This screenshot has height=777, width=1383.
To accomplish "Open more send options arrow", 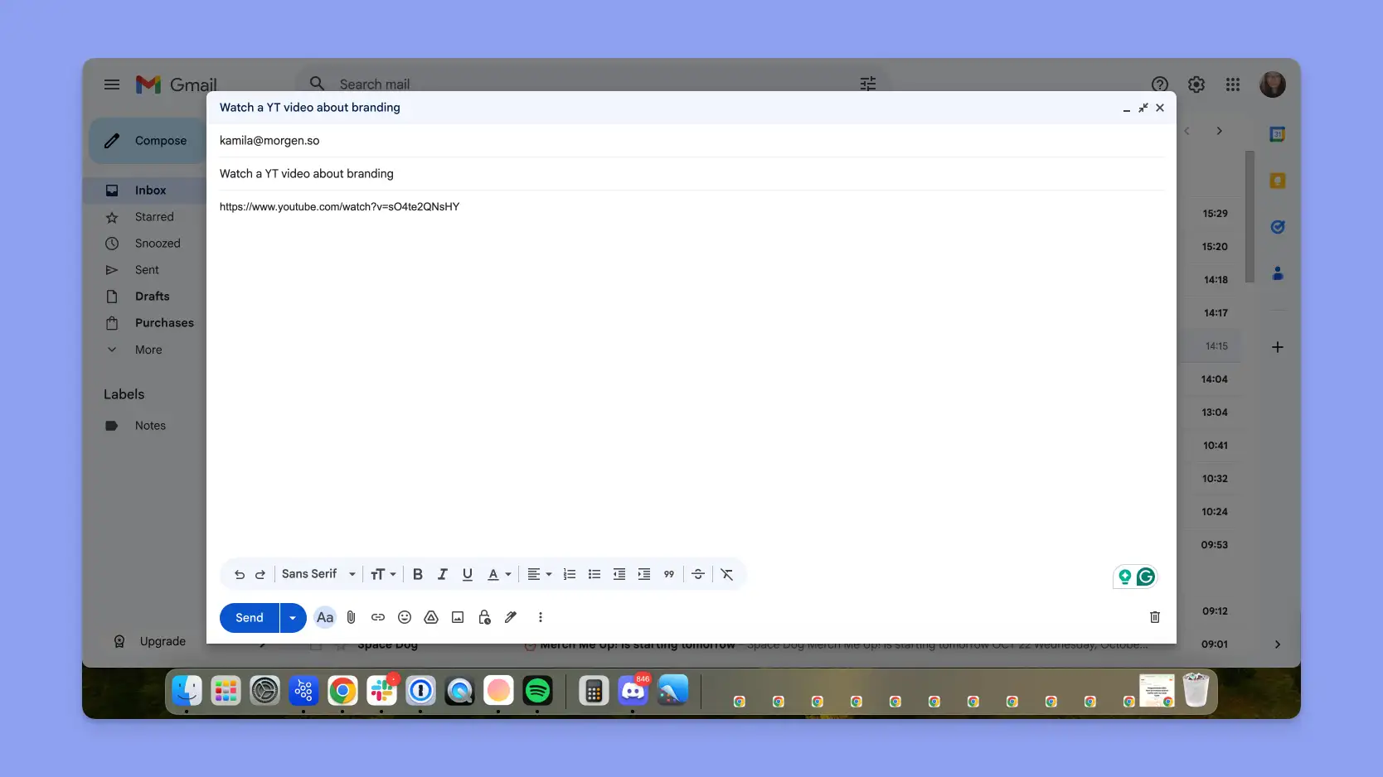I will pyautogui.click(x=293, y=617).
